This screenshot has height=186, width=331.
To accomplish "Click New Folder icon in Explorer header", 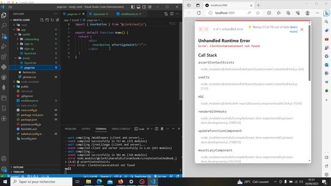I will 47,20.
